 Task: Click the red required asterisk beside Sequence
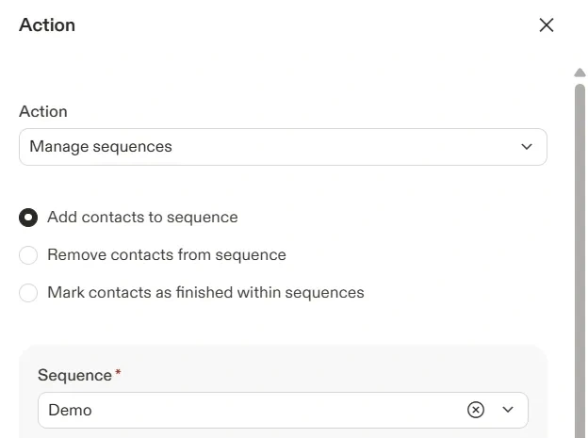pos(118,374)
